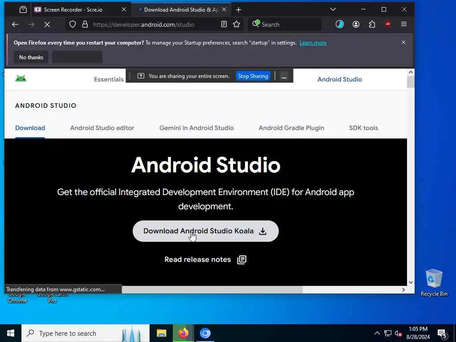Stop loading the page
Image resolution: width=456 pixels, height=342 pixels.
[47, 24]
